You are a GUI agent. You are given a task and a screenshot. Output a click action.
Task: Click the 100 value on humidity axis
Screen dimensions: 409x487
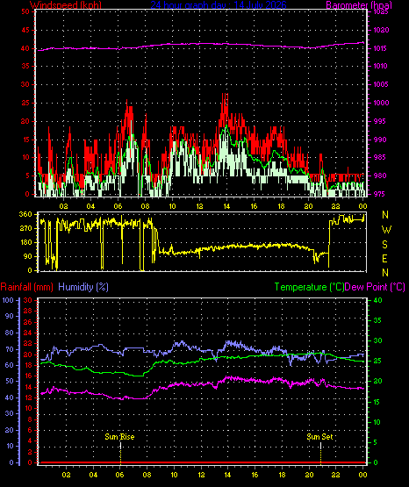pos(8,300)
